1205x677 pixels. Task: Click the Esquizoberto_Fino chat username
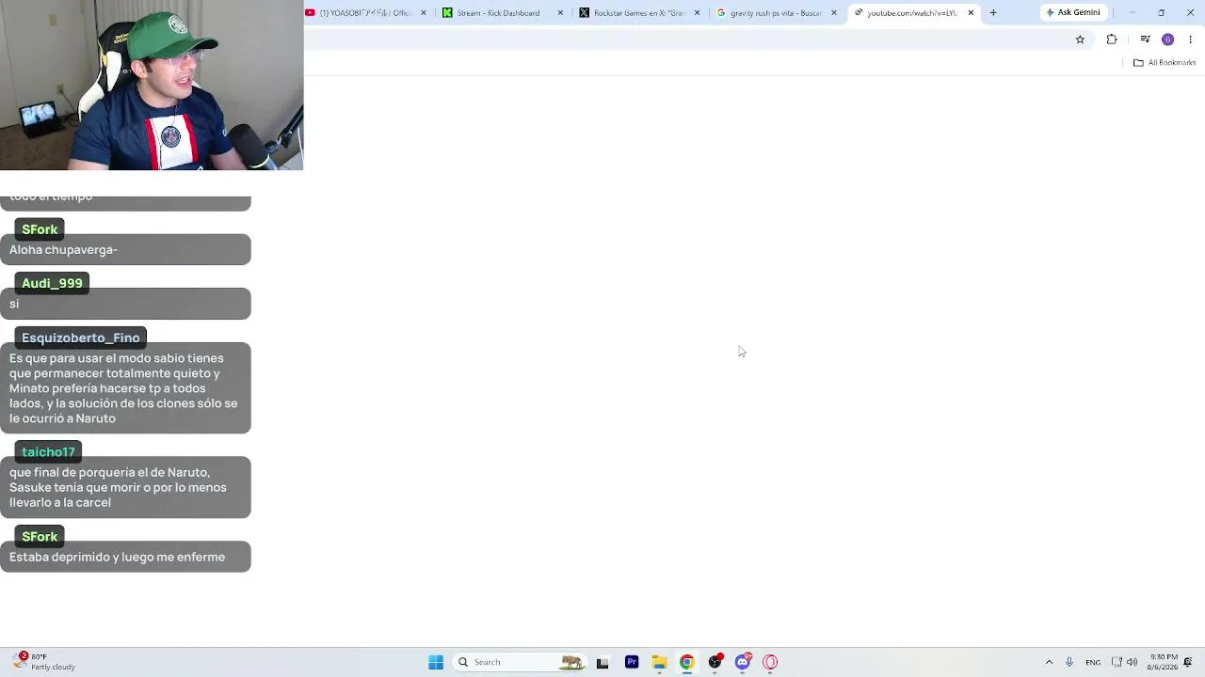[80, 338]
